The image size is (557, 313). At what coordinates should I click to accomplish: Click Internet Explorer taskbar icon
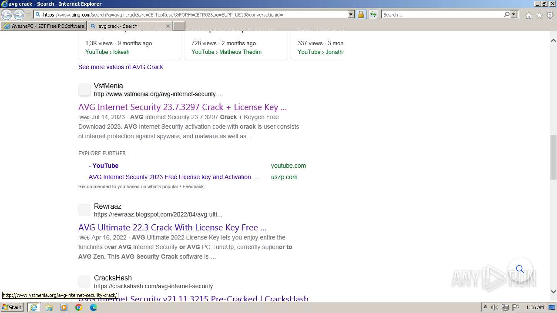pyautogui.click(x=34, y=307)
